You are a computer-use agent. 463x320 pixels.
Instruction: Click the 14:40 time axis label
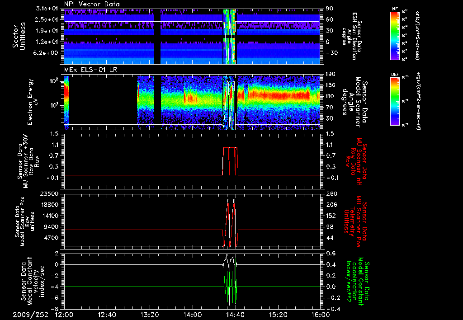tap(235, 315)
